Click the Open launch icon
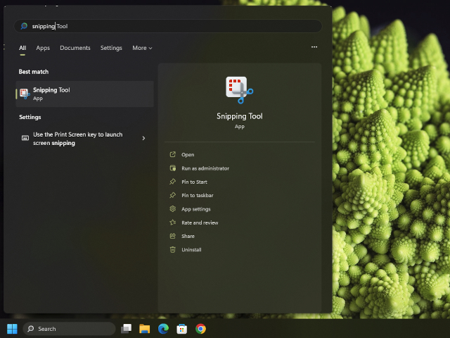Screen dimensions: 450x338 [172, 154]
